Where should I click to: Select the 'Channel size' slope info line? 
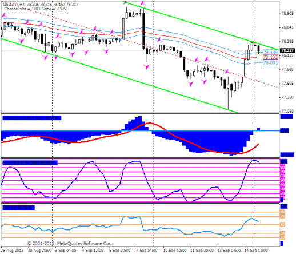(36, 9)
